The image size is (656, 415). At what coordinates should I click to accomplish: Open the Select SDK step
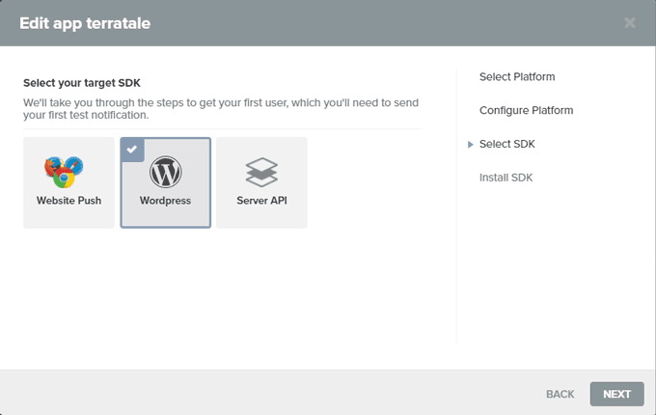point(507,144)
